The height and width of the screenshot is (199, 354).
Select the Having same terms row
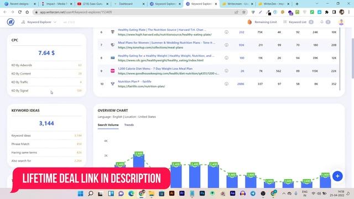click(x=46, y=153)
